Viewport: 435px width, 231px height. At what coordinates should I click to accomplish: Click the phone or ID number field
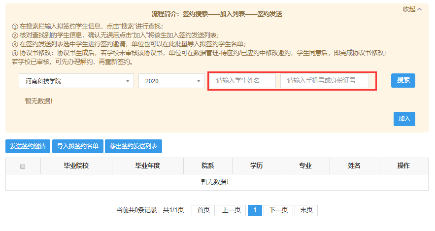coord(324,81)
